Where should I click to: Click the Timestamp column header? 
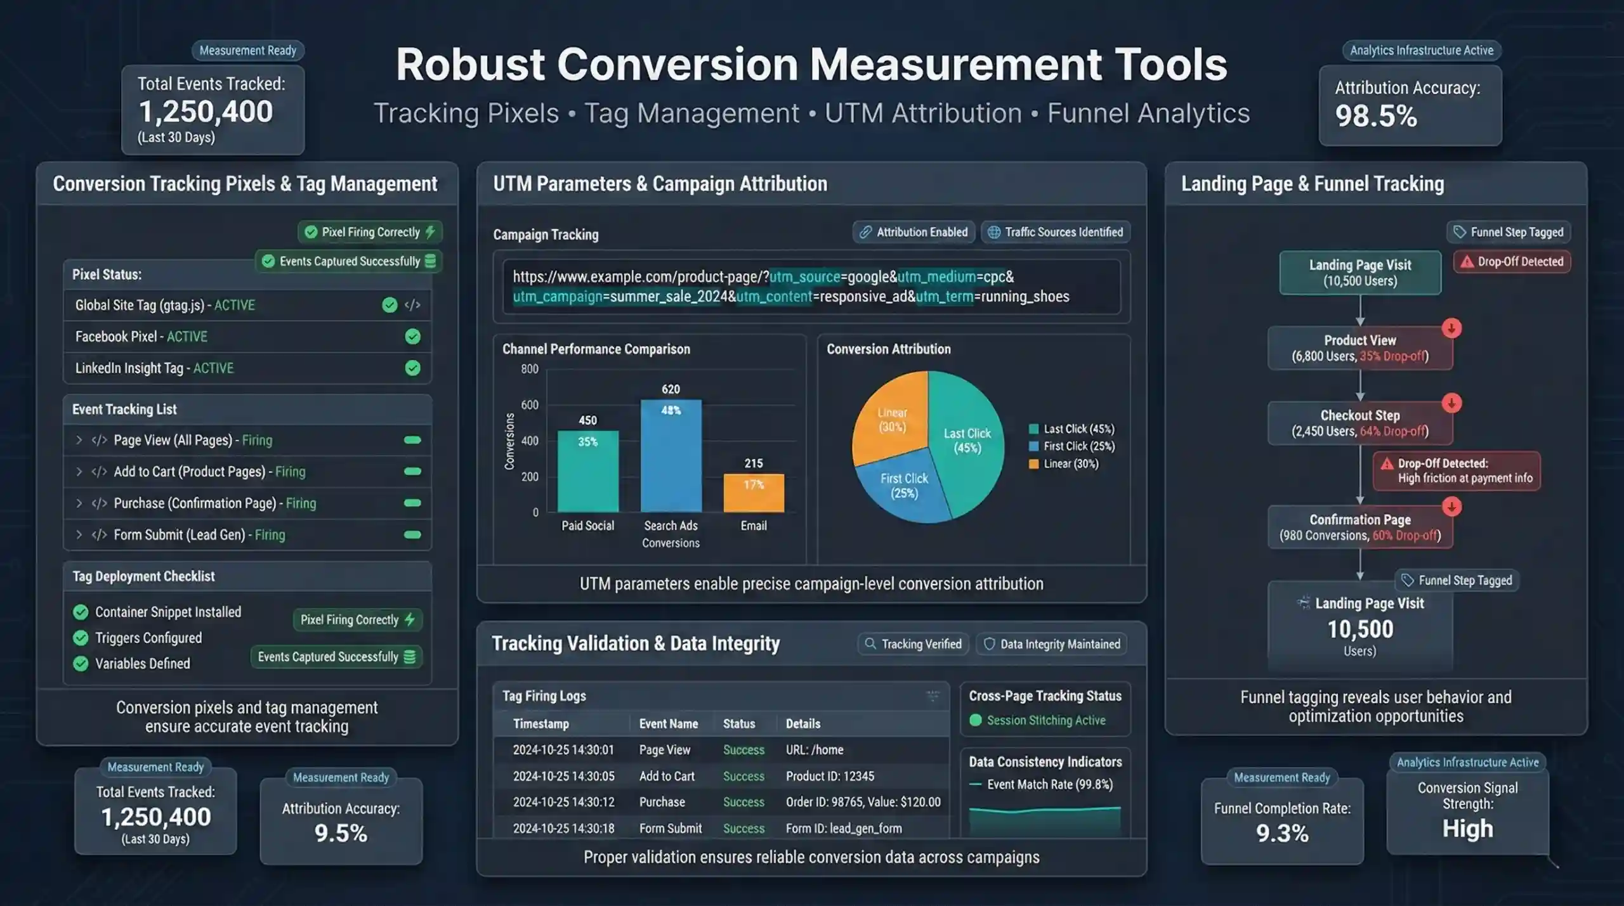click(540, 724)
